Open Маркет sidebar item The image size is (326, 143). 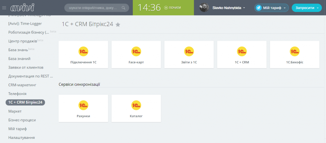point(15,111)
